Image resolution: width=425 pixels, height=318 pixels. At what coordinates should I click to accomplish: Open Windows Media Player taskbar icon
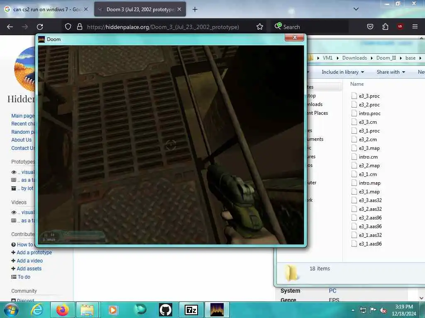coord(113,310)
